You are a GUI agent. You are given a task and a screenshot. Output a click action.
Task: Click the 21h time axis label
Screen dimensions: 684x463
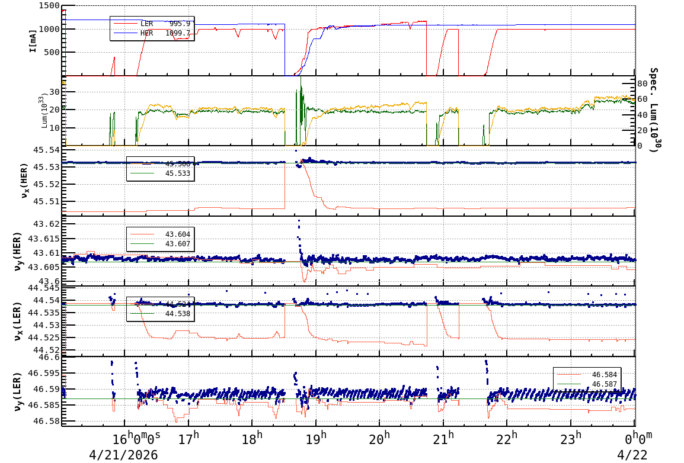443,438
